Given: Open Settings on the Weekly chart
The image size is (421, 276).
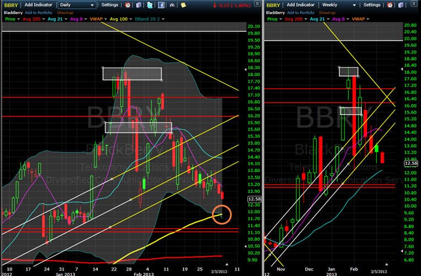Looking at the screenshot, I should click(371, 5).
